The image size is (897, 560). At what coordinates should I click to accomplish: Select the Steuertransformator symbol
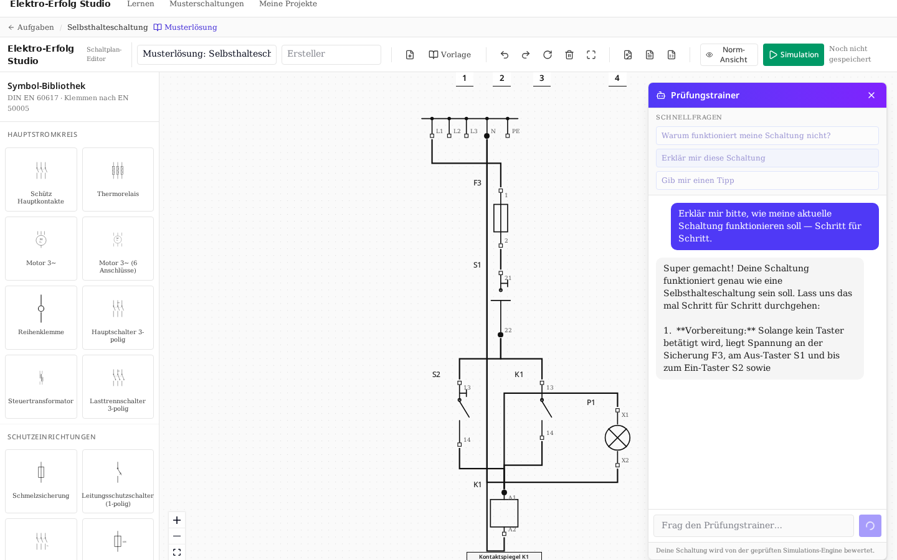(41, 386)
